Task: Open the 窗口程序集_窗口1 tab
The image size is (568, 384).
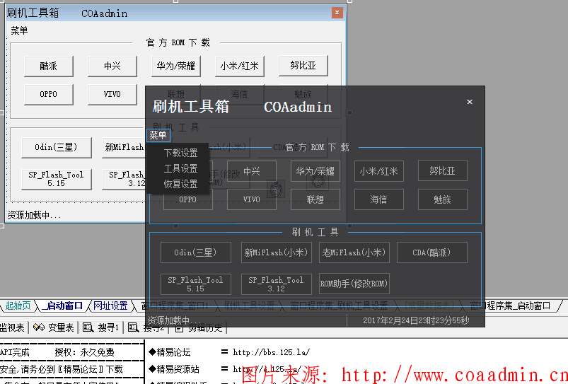Action: tap(175, 306)
